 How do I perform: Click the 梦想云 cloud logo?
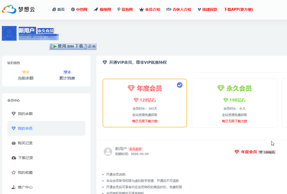18,9
